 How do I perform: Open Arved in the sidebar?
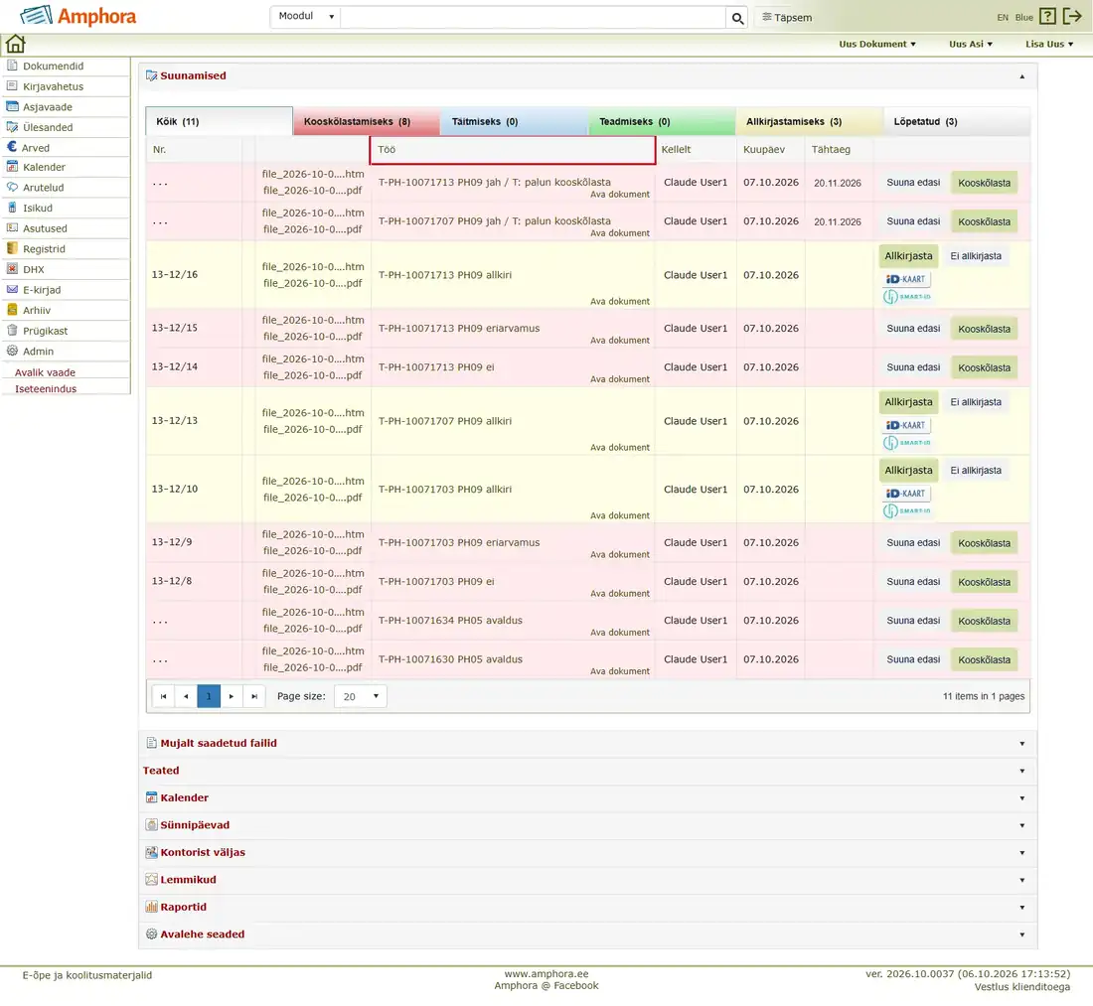[36, 148]
